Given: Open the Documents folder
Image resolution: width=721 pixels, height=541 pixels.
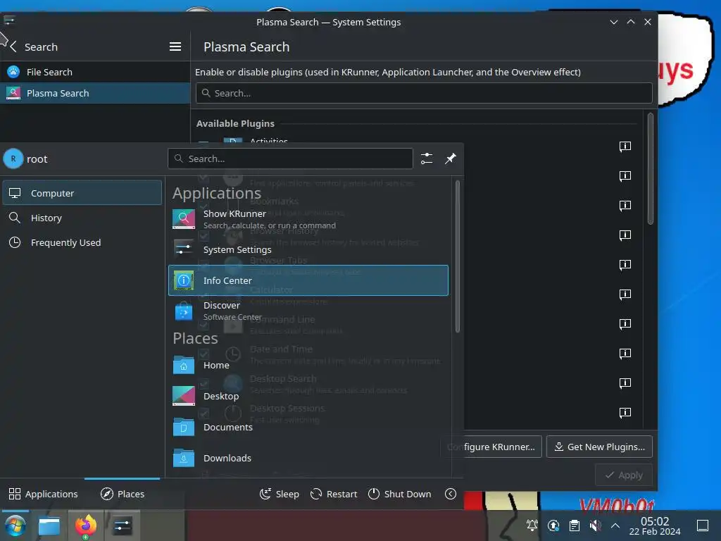Looking at the screenshot, I should coord(308,427).
